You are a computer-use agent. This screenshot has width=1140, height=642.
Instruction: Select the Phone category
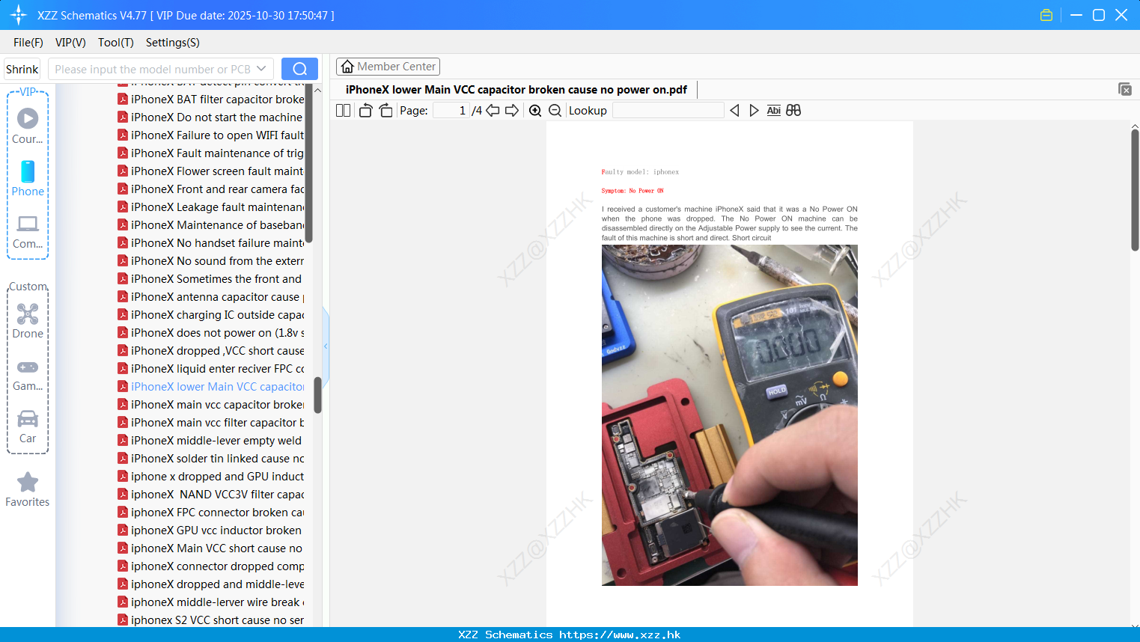(28, 179)
